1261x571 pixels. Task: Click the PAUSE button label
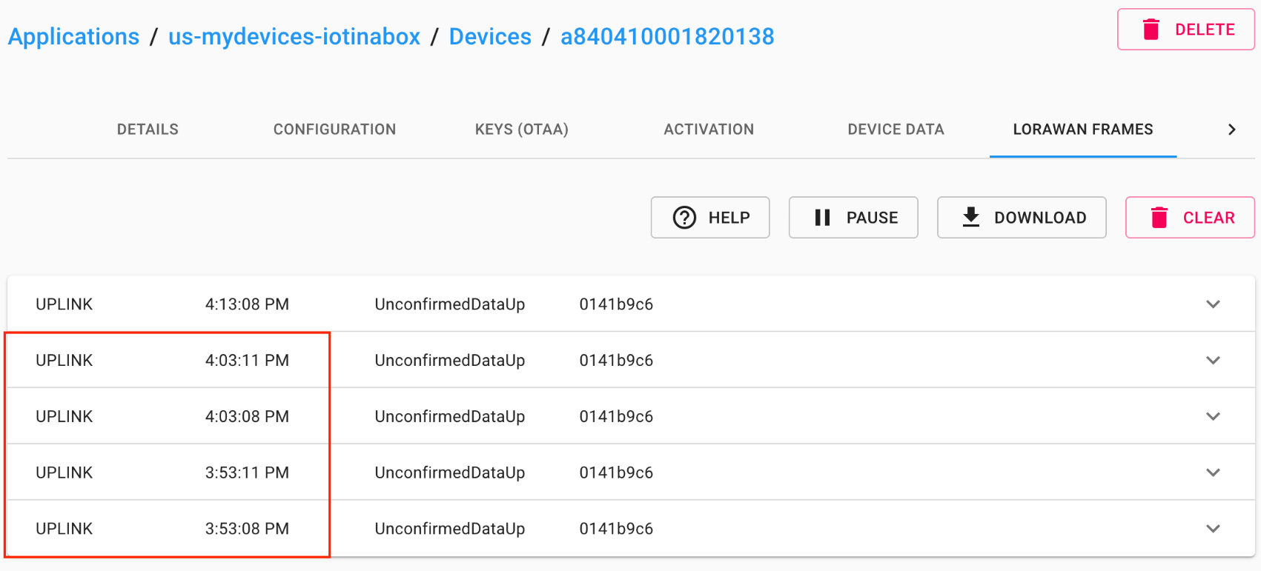(x=872, y=218)
